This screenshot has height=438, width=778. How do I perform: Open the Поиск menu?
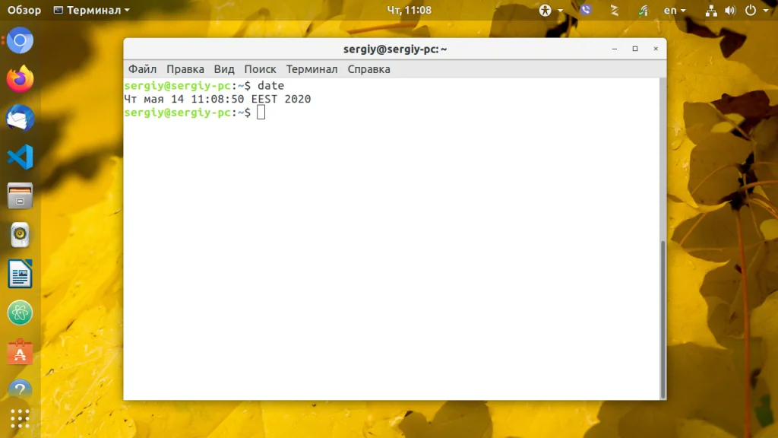(x=260, y=69)
